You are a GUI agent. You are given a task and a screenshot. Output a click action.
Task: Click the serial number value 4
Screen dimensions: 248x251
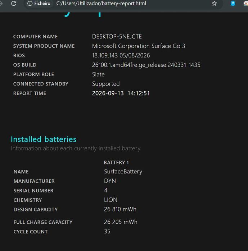106,190
